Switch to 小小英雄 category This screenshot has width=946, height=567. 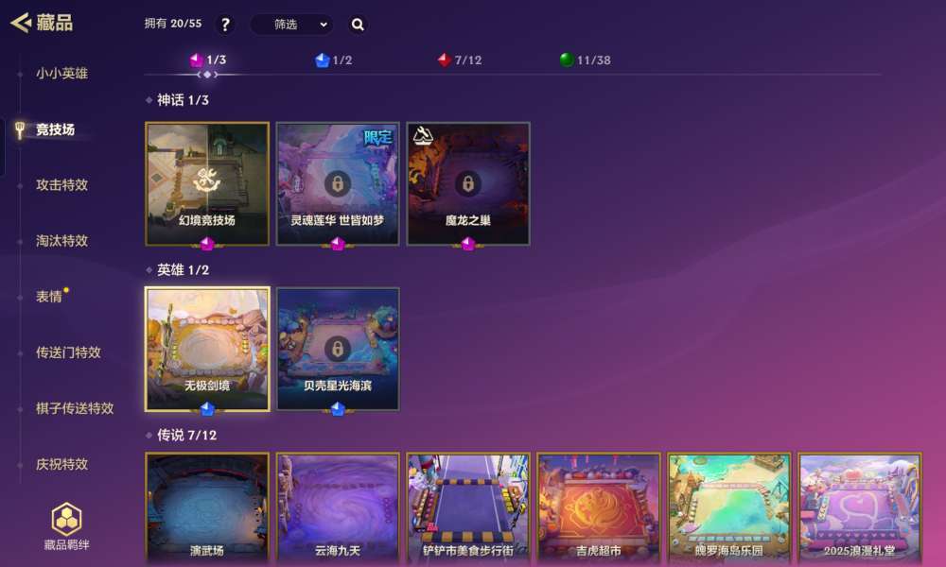click(x=61, y=74)
